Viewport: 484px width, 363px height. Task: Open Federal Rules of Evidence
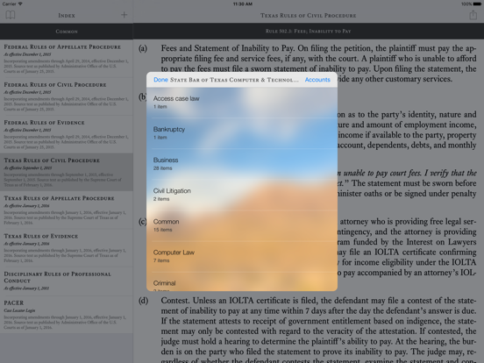[67, 134]
